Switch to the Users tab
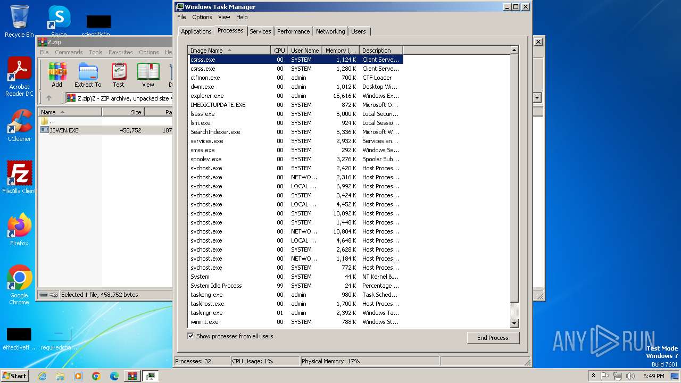Viewport: 681px width, 383px height. (359, 31)
